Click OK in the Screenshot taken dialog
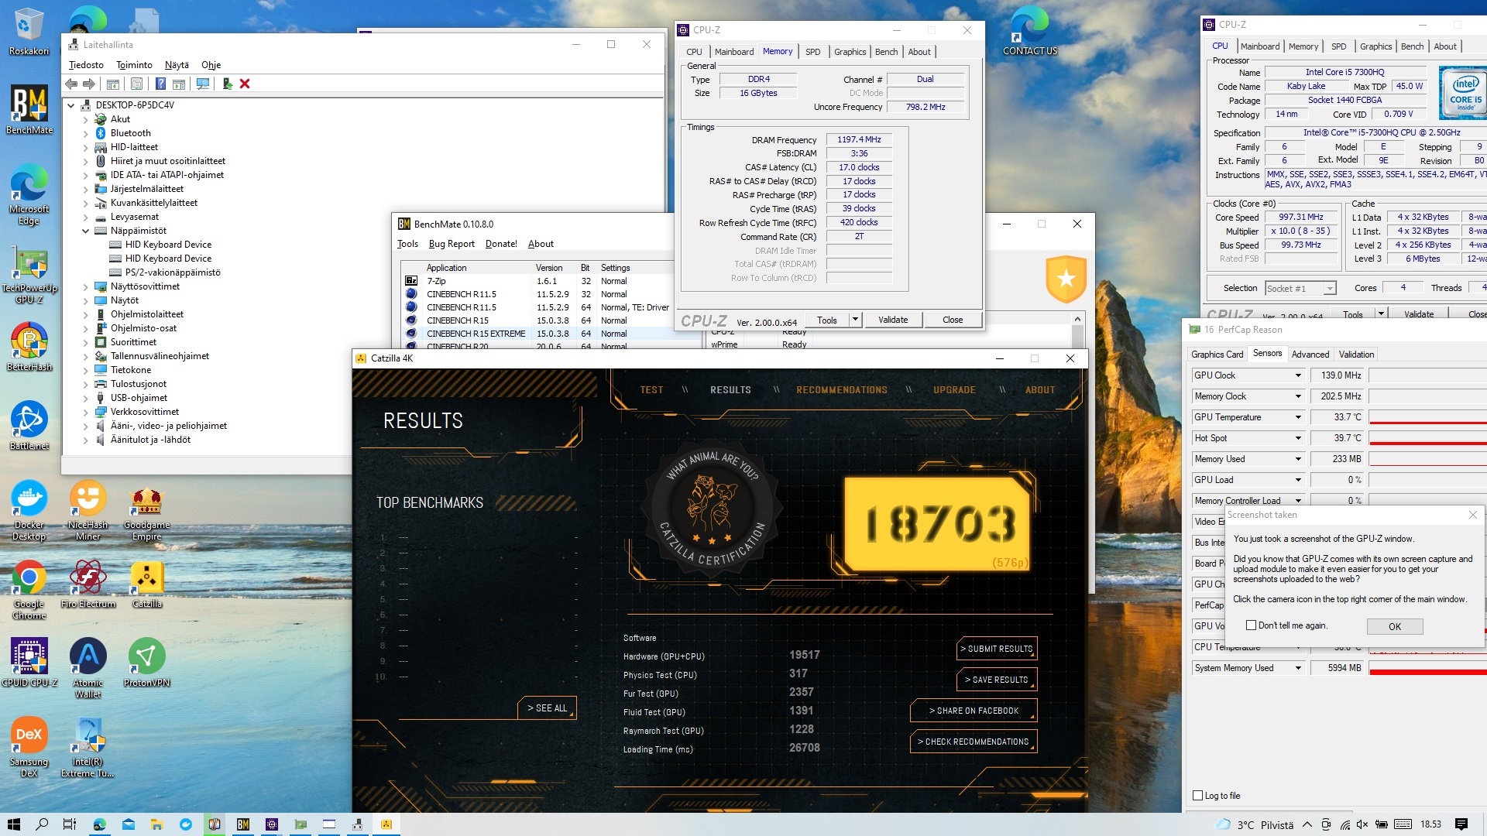 tap(1394, 626)
